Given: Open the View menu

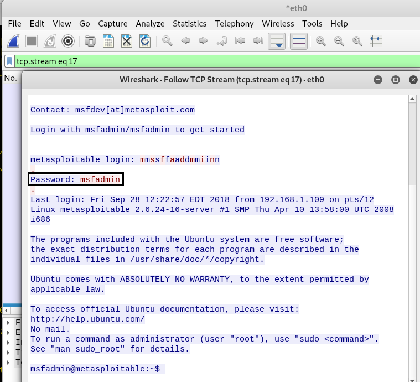Looking at the screenshot, I should 61,24.
